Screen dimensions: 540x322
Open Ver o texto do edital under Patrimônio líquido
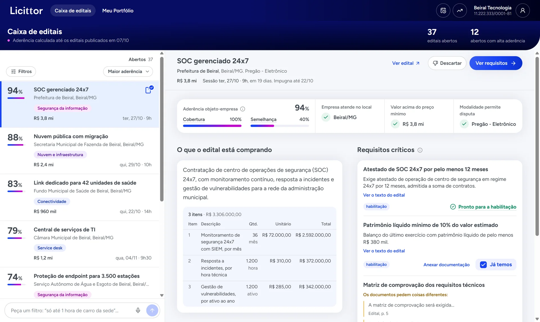pos(384,251)
